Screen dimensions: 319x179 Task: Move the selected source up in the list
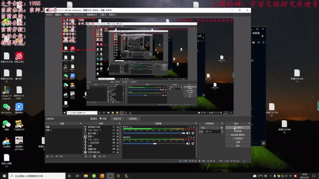[100, 157]
